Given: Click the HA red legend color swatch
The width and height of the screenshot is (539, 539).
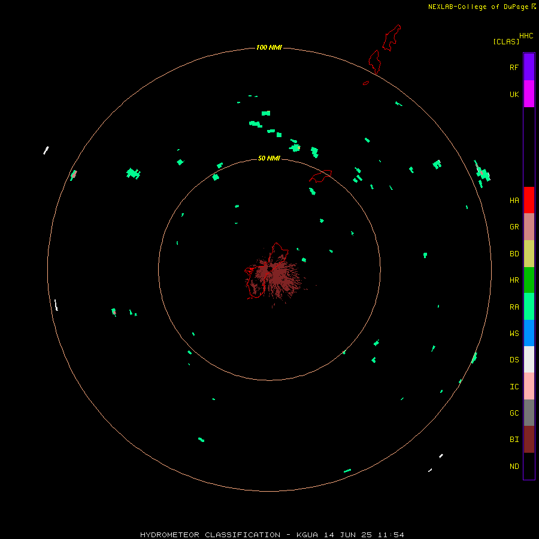Looking at the screenshot, I should click(x=529, y=200).
